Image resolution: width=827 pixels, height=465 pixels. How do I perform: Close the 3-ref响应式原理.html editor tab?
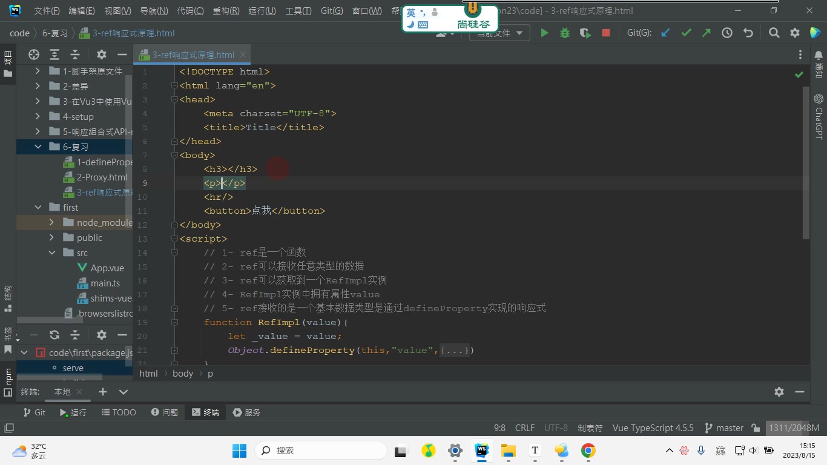(243, 54)
